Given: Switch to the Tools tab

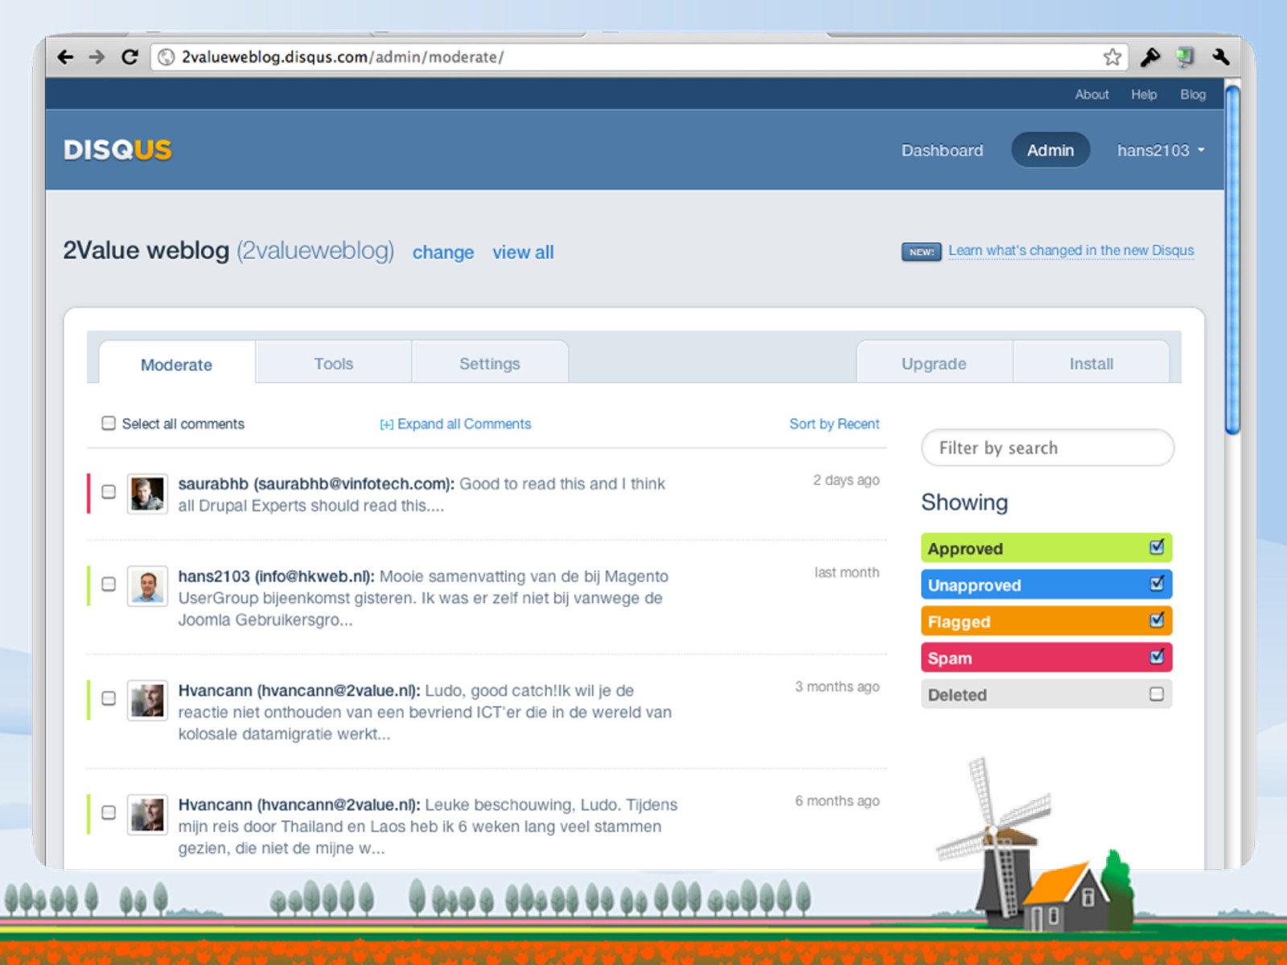Looking at the screenshot, I should tap(334, 363).
